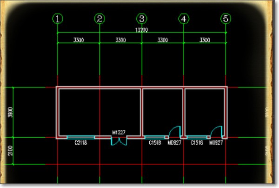Click the door swing arc above first M0927 label
Image resolution: width=279 pixels, height=188 pixels.
[x=174, y=132]
